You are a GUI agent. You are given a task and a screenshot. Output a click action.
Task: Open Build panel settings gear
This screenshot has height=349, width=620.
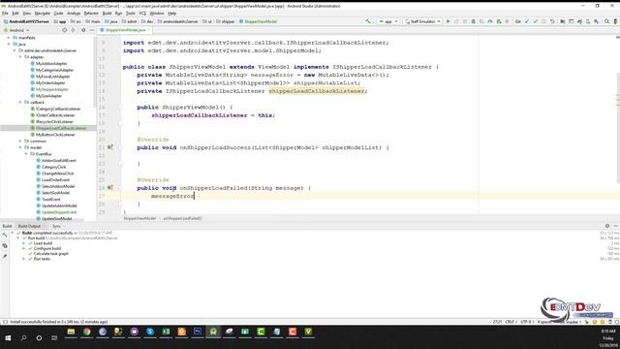point(607,226)
